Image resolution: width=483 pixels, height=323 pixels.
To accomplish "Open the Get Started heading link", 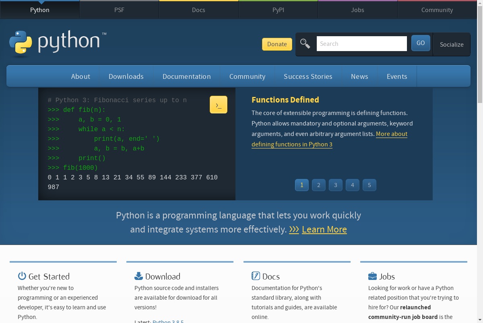I will tap(49, 276).
